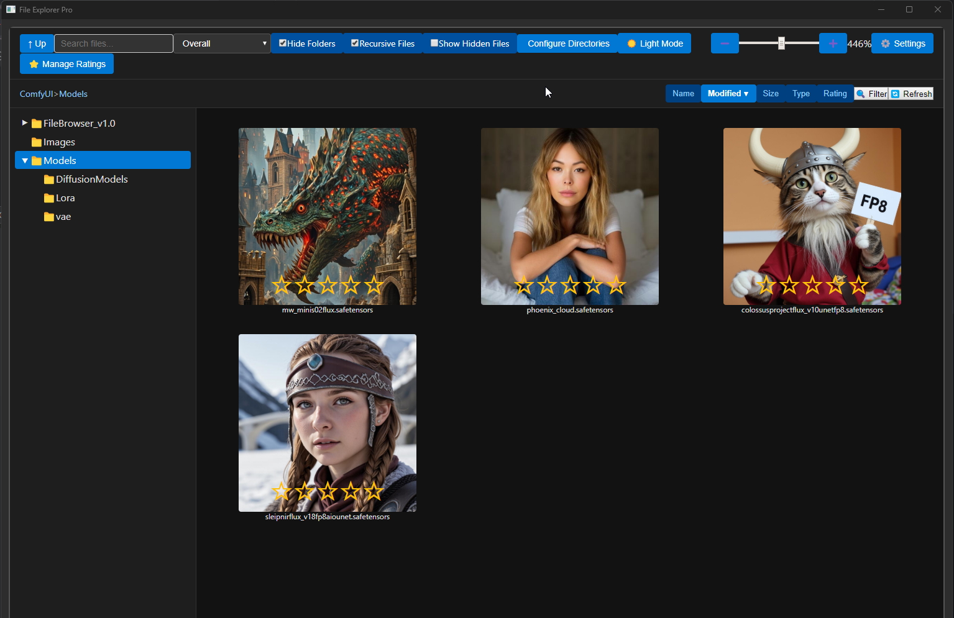This screenshot has width=954, height=618.
Task: Go up one directory level
Action: [37, 43]
